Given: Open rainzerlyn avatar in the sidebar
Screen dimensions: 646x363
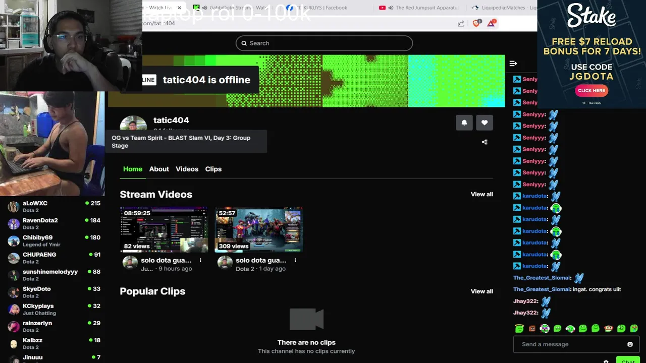Looking at the screenshot, I should (x=14, y=327).
